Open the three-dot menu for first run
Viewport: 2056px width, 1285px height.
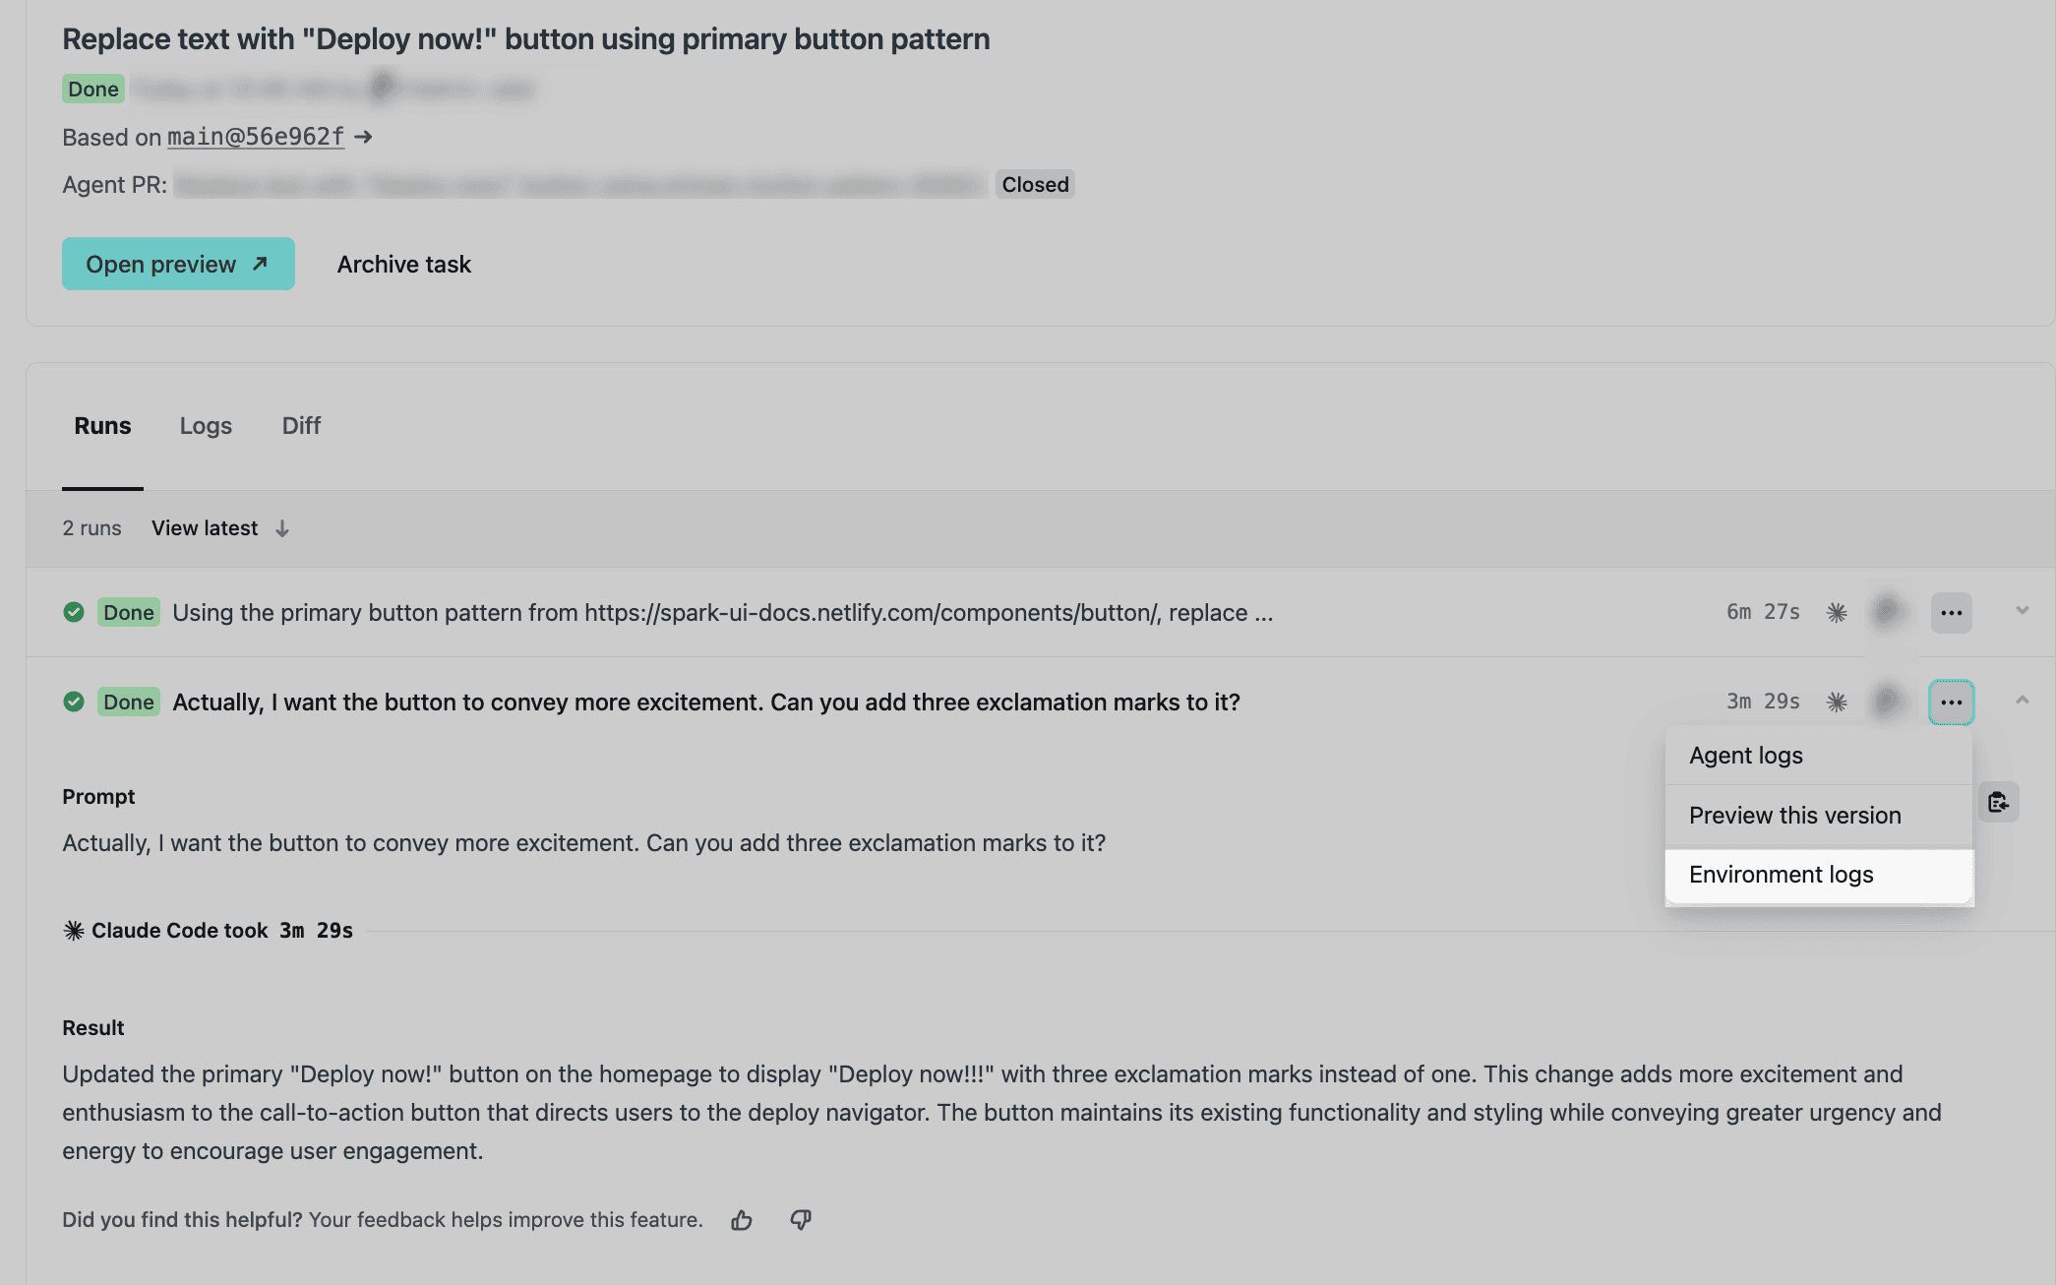click(x=1951, y=613)
